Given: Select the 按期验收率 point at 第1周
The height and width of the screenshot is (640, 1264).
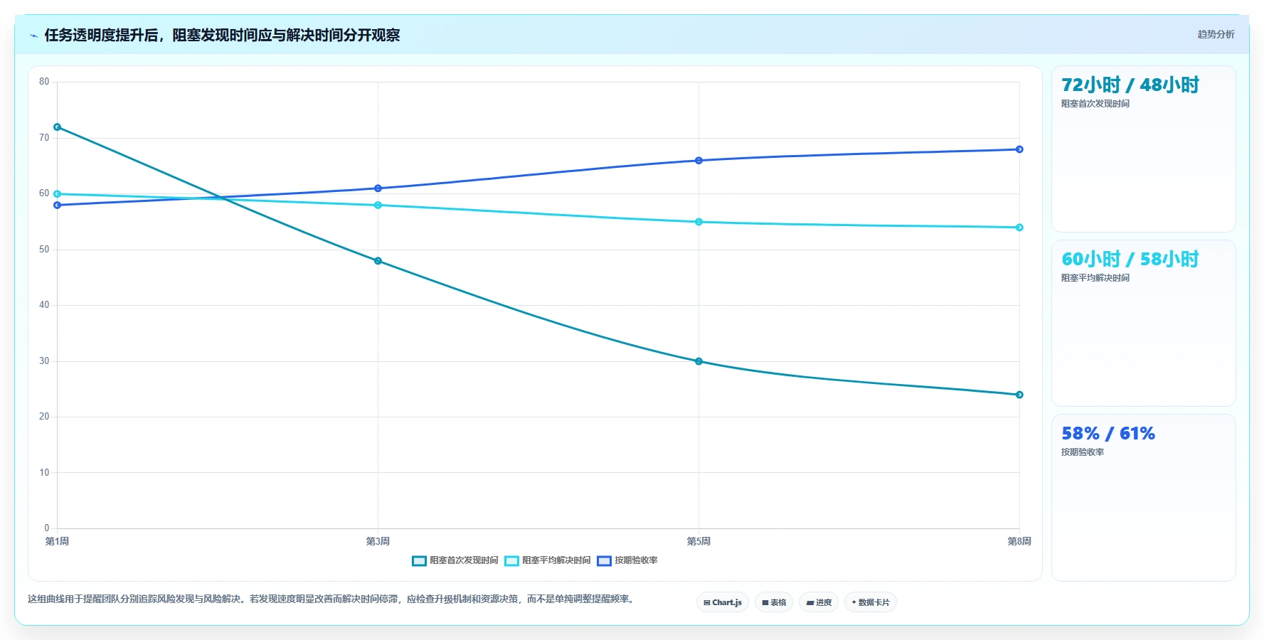Looking at the screenshot, I should [58, 206].
